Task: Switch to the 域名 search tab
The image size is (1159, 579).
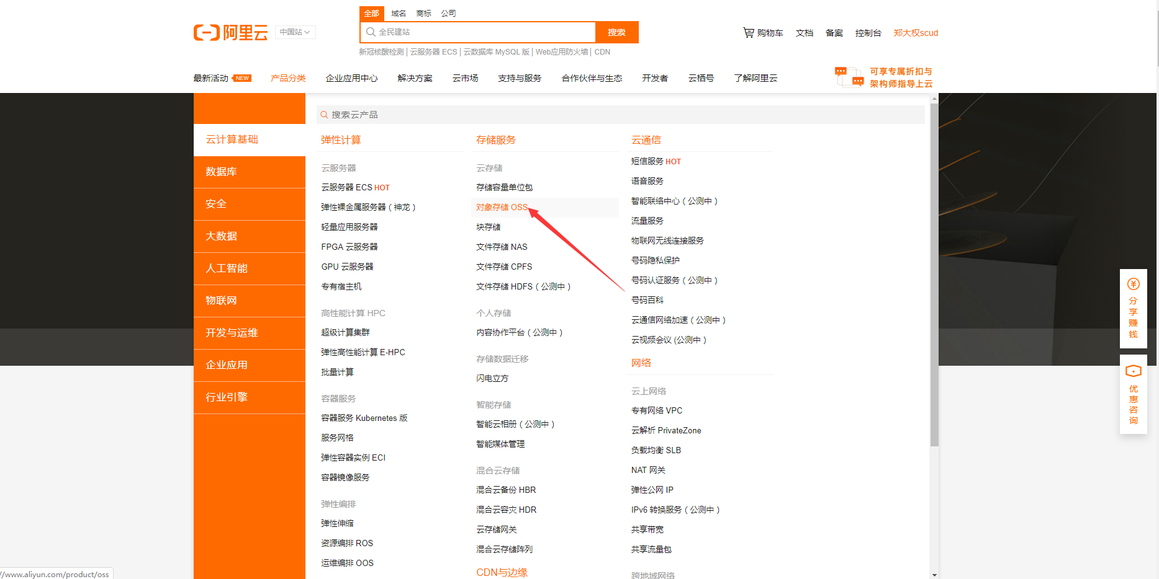Action: coord(398,12)
